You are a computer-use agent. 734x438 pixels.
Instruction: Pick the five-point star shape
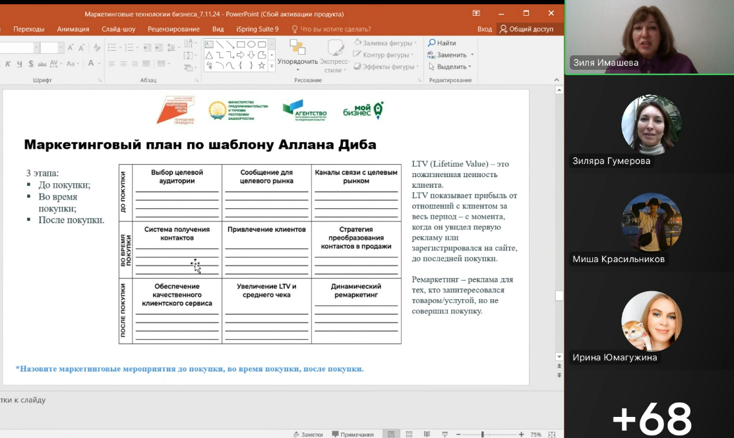coord(262,66)
